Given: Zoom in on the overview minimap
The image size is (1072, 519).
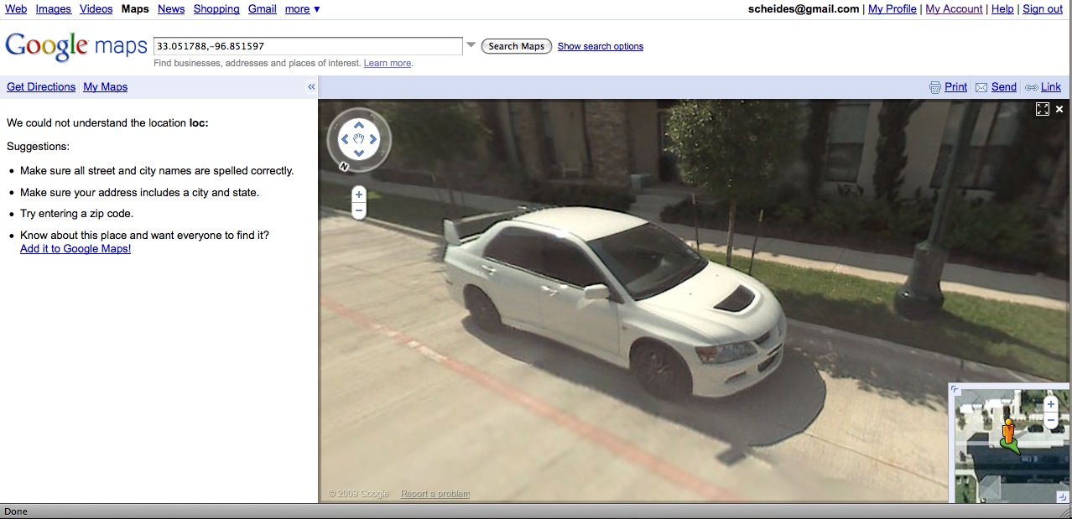Looking at the screenshot, I should pyautogui.click(x=1050, y=403).
